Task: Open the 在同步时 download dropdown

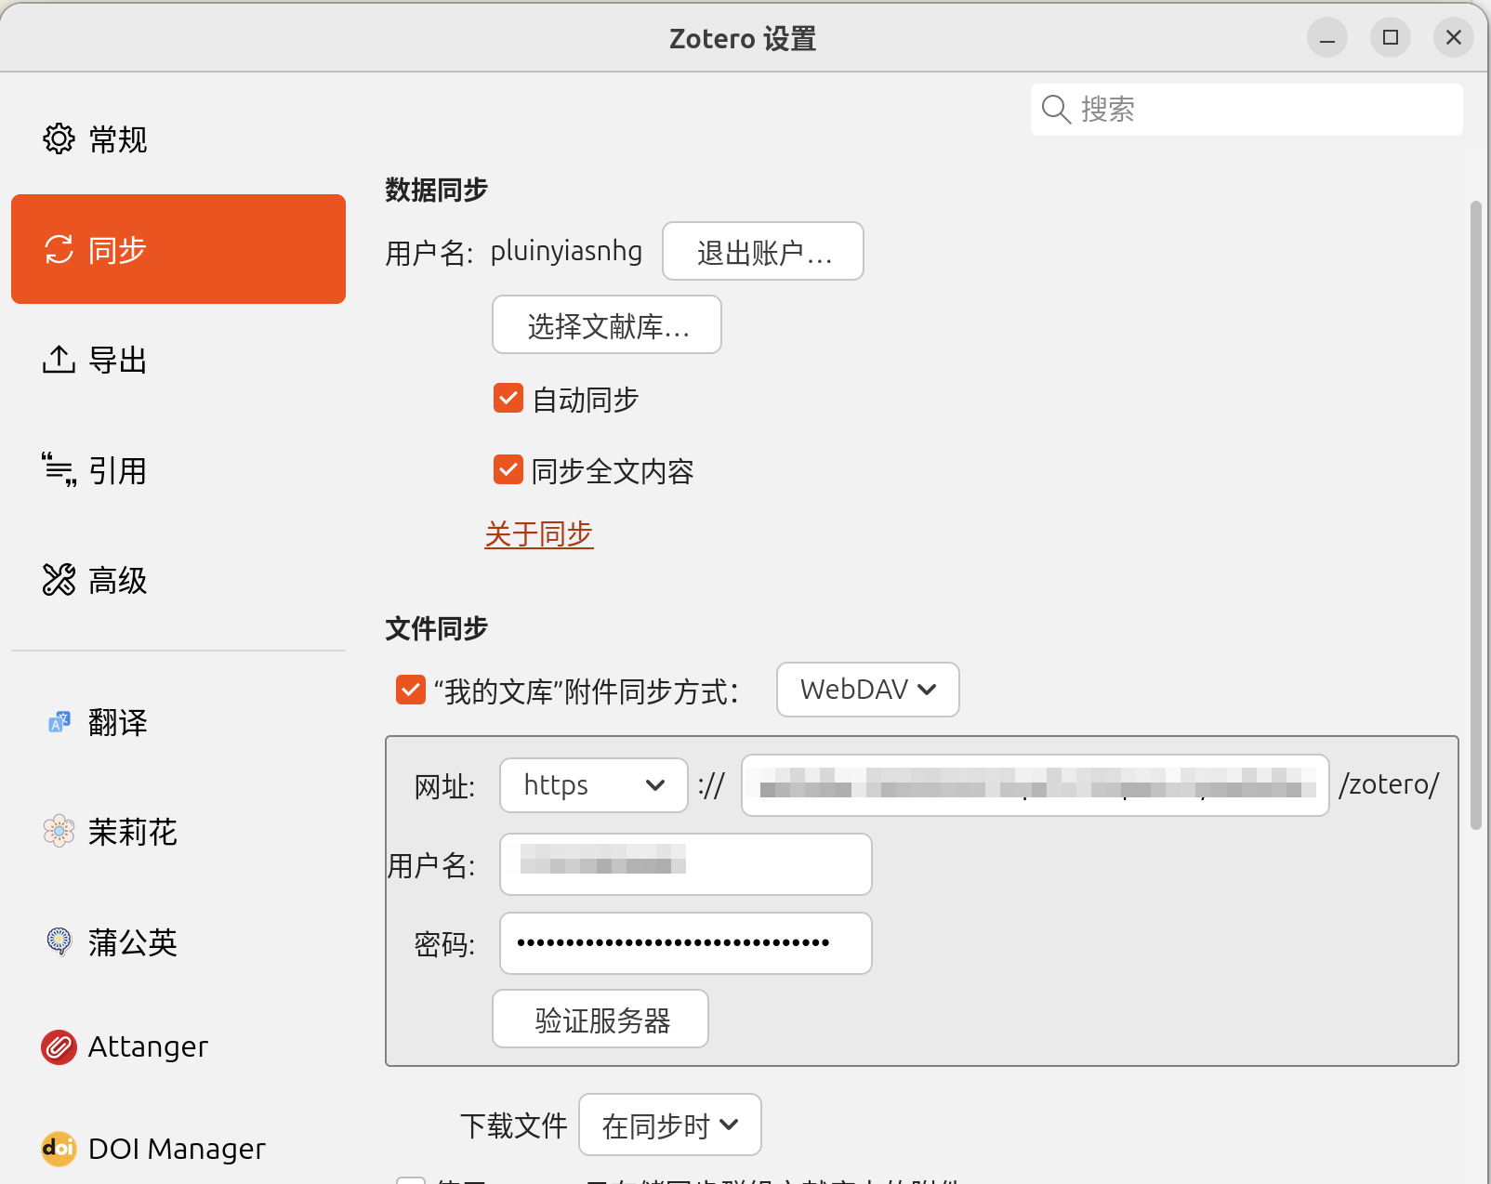Action: 669,1125
